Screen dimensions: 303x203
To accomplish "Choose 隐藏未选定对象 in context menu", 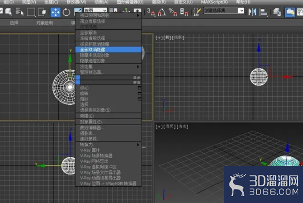I will 108,55.
